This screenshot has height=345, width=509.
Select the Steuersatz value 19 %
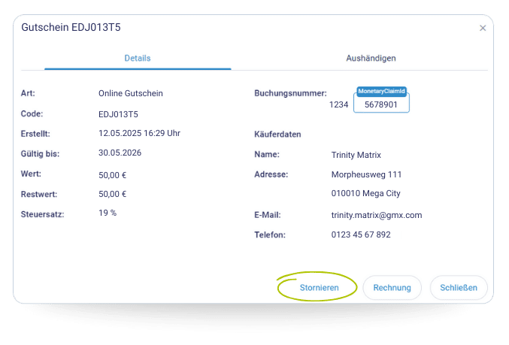pos(108,213)
